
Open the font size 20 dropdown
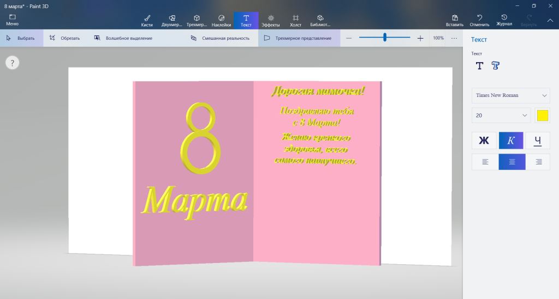click(x=501, y=115)
